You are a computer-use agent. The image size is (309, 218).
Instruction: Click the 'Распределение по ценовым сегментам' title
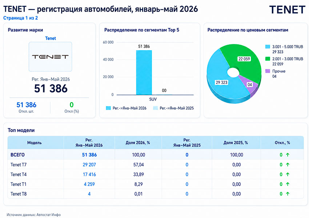tap(248, 30)
